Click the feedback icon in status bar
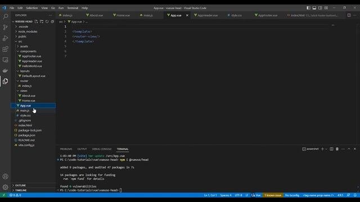 (348, 195)
